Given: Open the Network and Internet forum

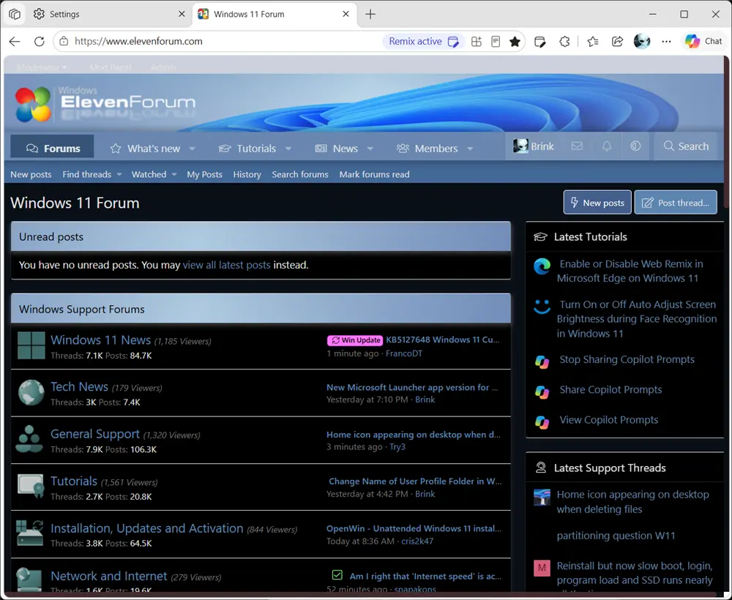Looking at the screenshot, I should 109,576.
